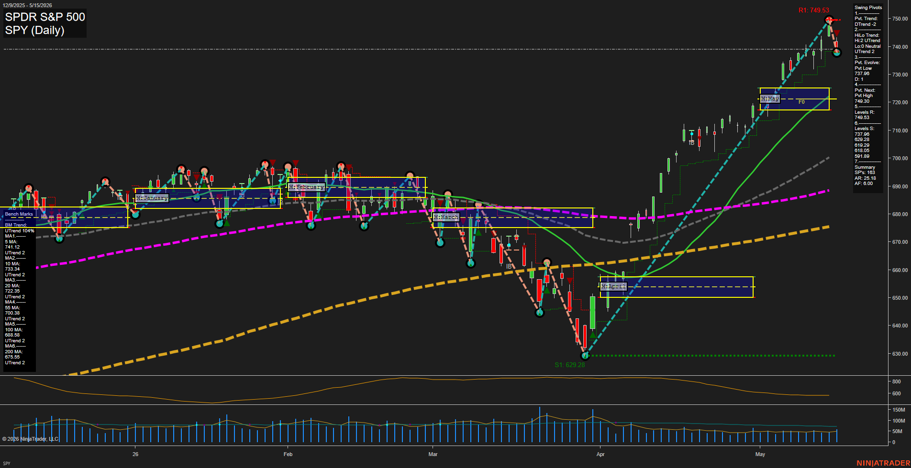Click the 700.00 price axis label
Viewport: 911px width, 468px height.
[900, 158]
